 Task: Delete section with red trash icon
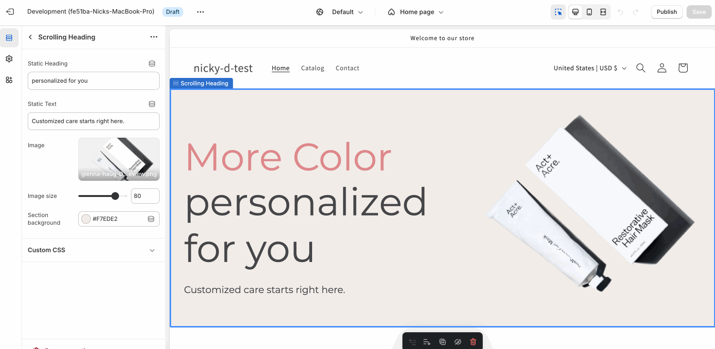[473, 342]
